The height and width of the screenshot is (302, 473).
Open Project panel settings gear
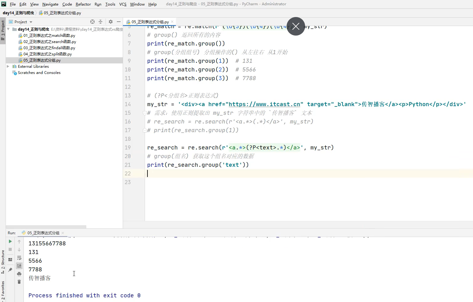click(111, 22)
